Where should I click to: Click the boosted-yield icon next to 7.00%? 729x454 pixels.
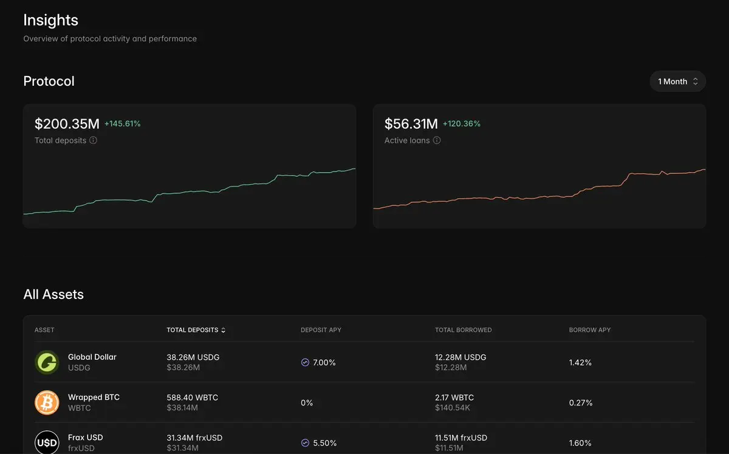coord(305,362)
